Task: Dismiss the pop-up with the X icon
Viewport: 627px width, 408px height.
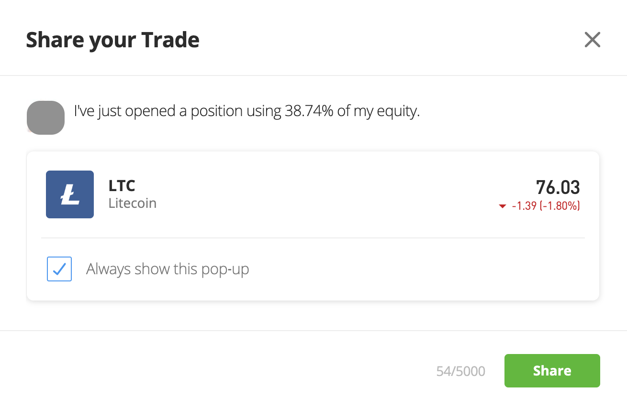Action: coord(592,40)
